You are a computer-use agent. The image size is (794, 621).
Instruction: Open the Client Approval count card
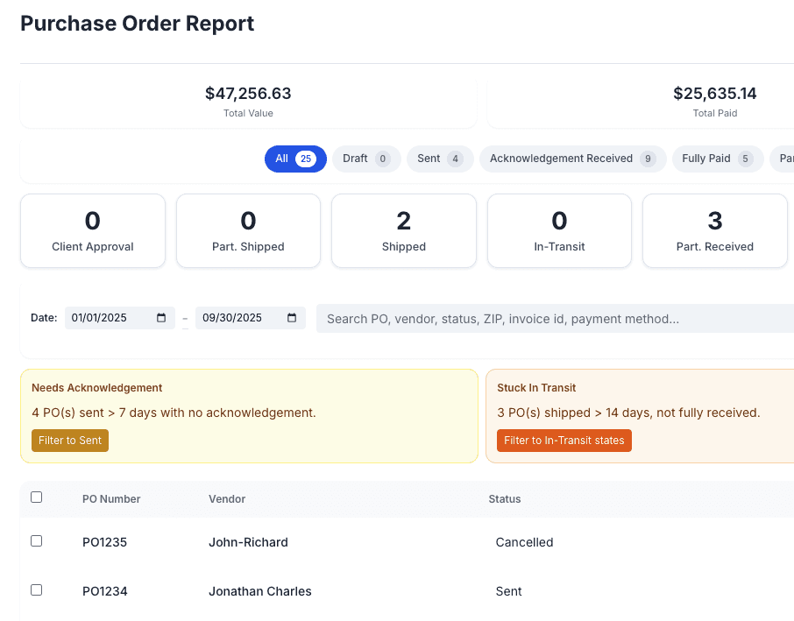coord(93,230)
